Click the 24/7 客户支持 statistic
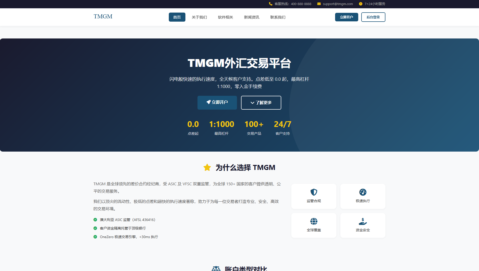The image size is (479, 271). (x=283, y=128)
